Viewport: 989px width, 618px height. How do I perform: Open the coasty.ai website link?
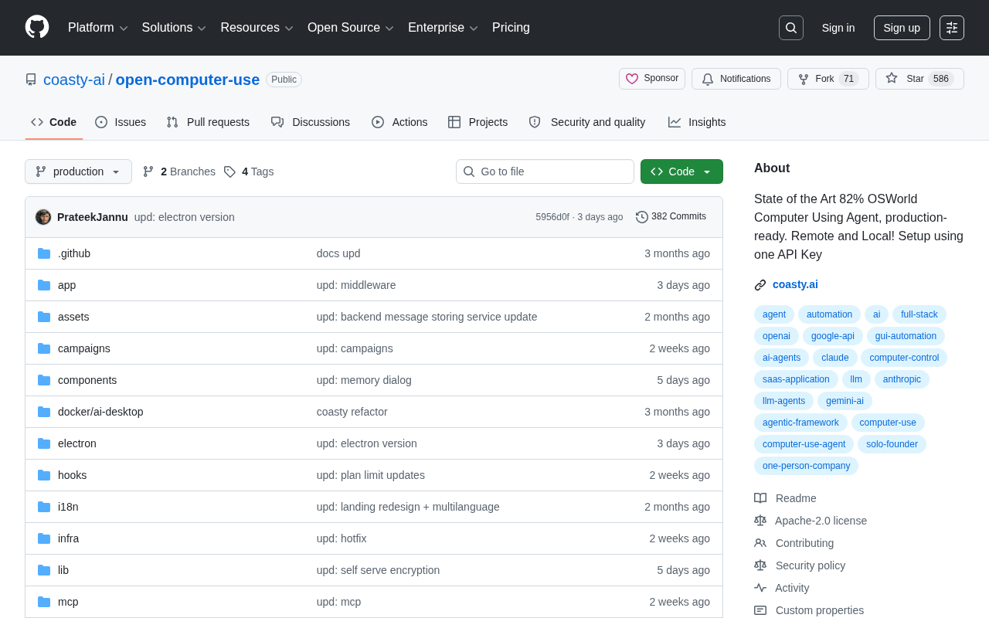795,284
